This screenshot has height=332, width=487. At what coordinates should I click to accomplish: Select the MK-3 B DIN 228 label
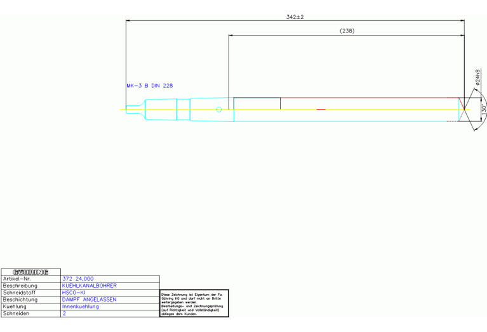(x=149, y=85)
